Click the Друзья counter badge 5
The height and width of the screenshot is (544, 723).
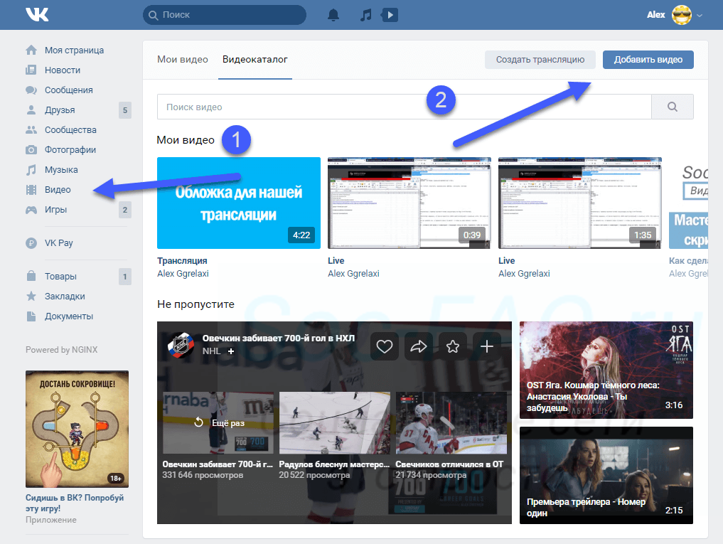click(125, 110)
